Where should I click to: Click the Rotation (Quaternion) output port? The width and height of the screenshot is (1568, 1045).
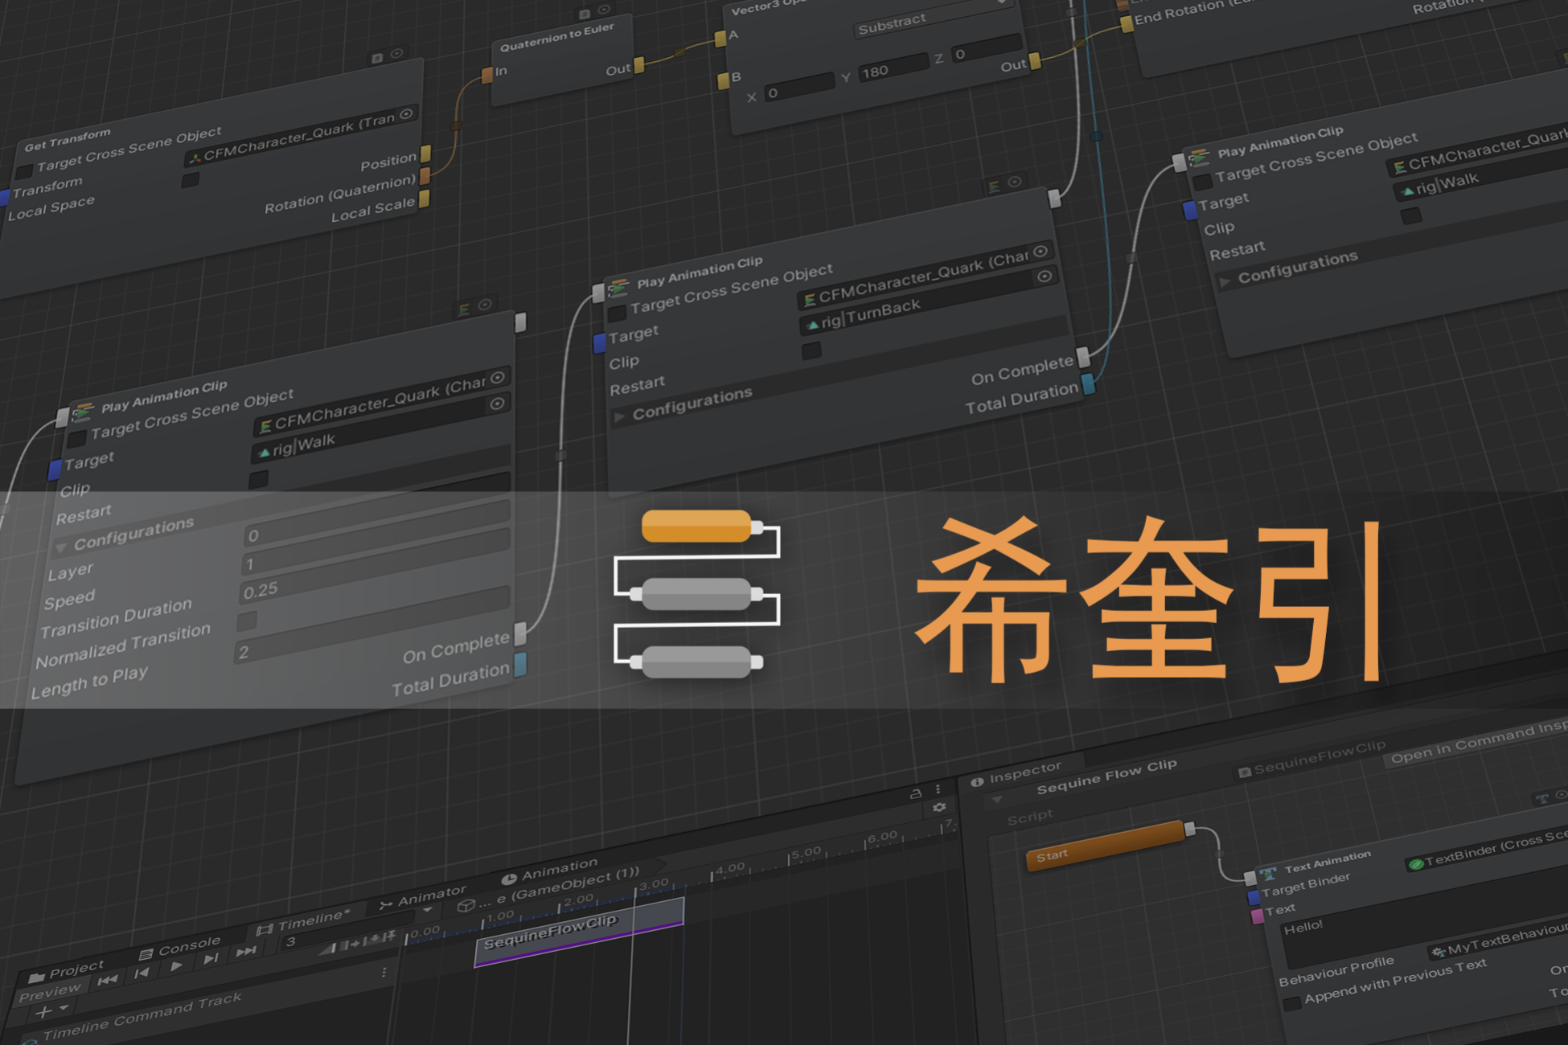click(x=425, y=175)
